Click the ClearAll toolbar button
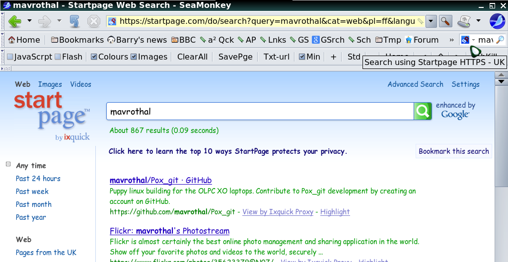 click(192, 57)
